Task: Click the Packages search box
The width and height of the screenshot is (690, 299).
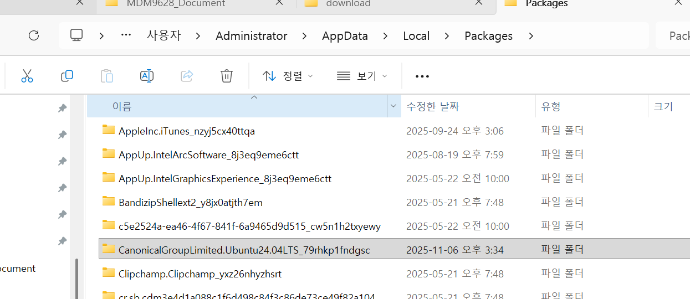Action: (673, 36)
